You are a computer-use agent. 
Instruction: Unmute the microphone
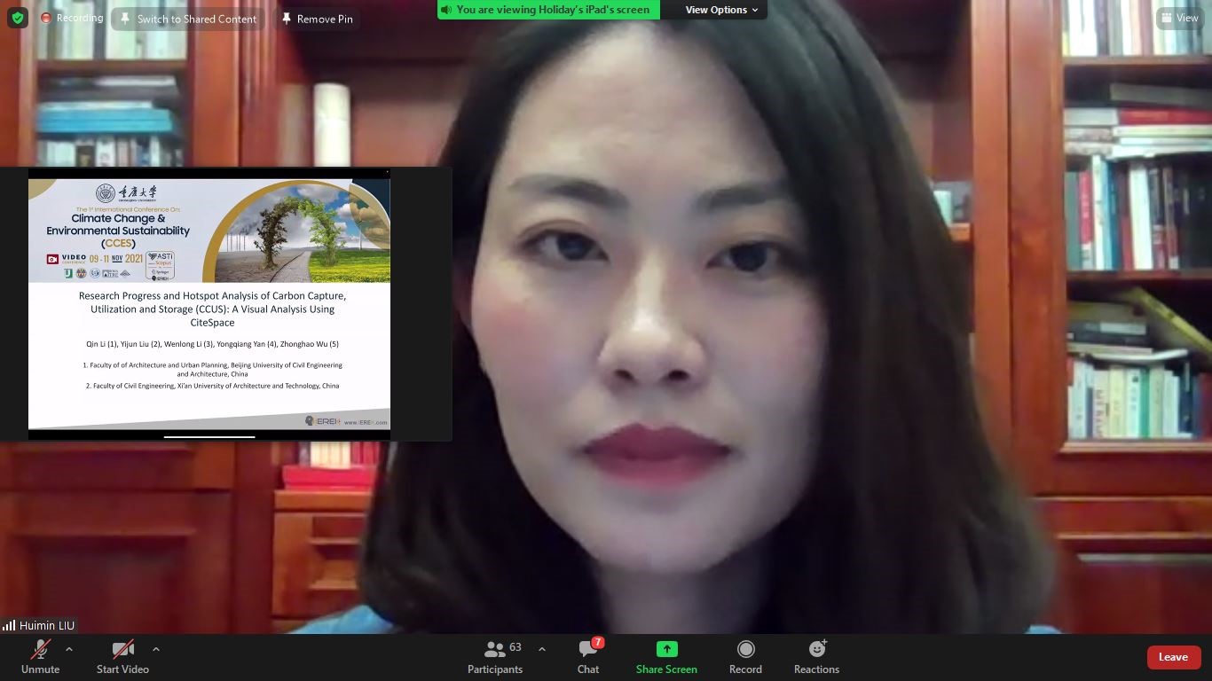tap(40, 657)
